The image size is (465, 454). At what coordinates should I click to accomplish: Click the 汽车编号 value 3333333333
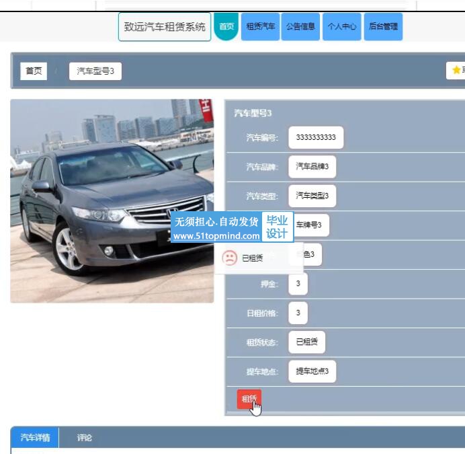point(316,137)
